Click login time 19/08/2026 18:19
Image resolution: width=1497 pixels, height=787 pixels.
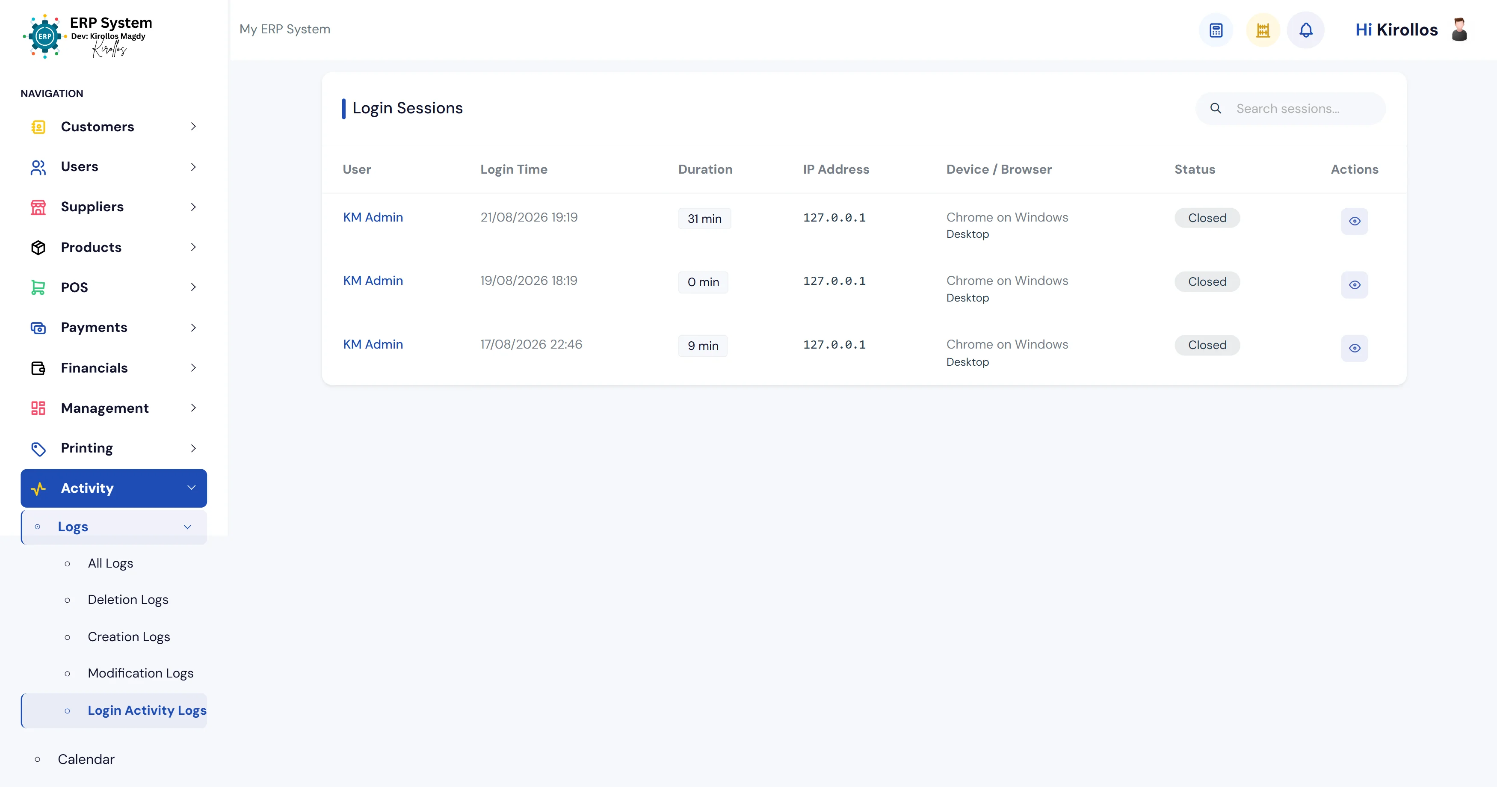pyautogui.click(x=529, y=281)
